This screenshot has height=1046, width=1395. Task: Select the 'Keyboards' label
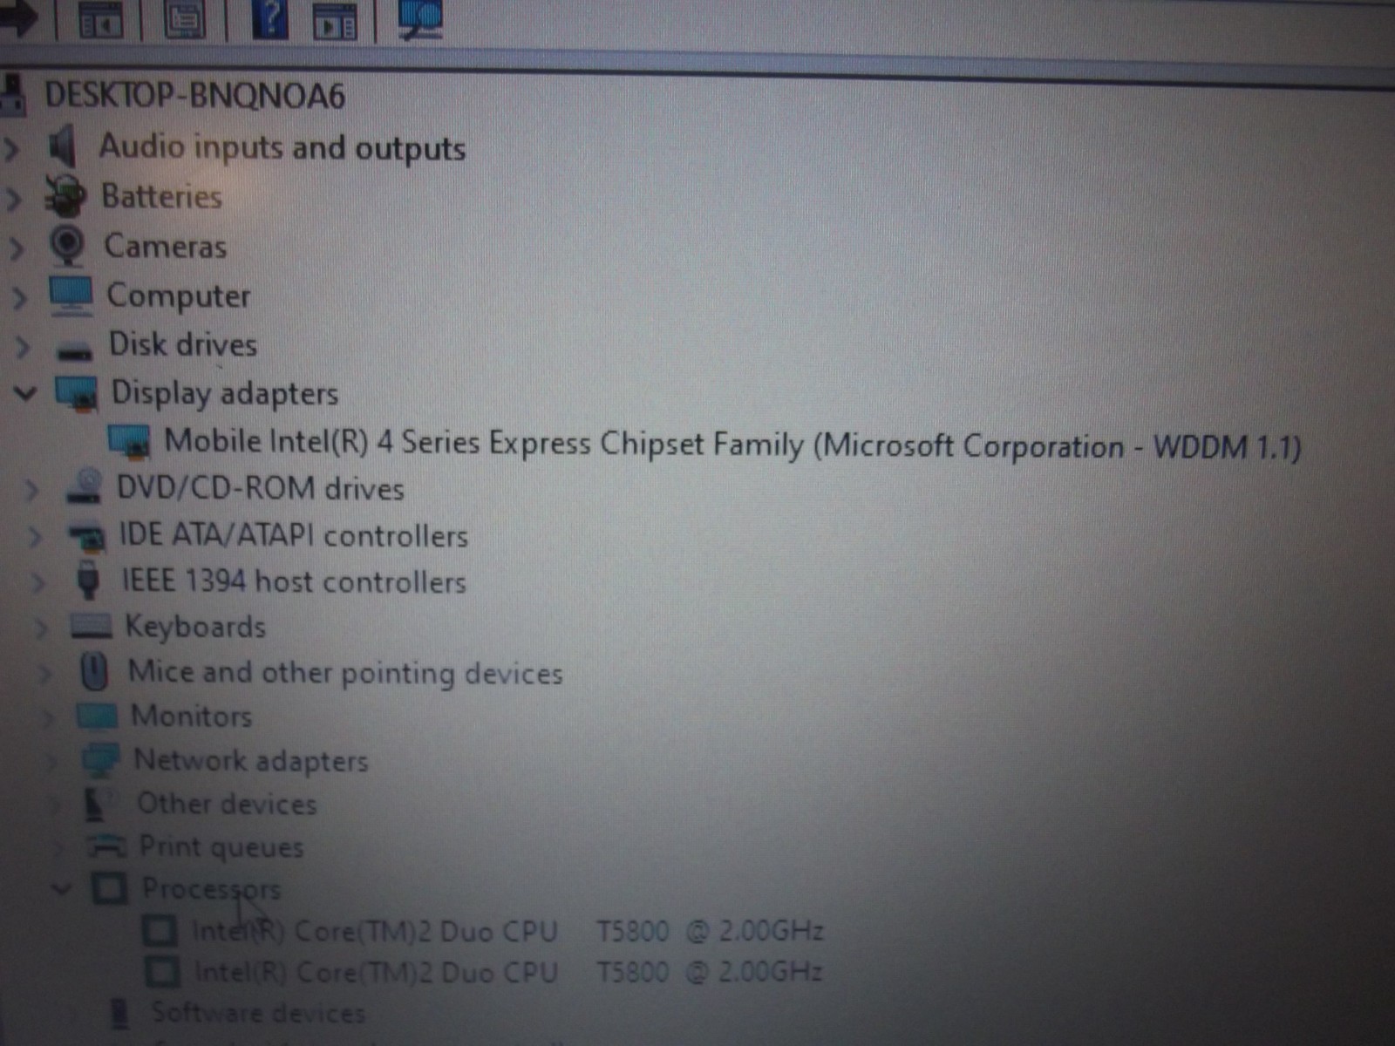195,627
